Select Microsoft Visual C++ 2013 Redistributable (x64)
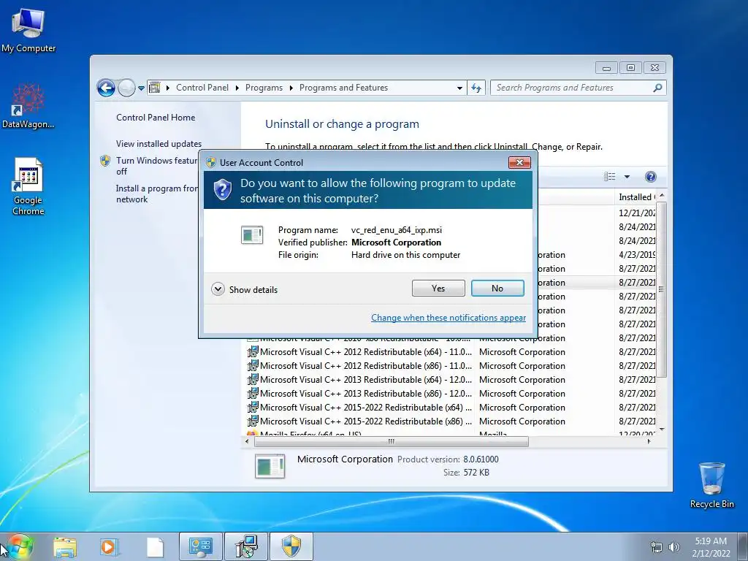 (x=365, y=380)
